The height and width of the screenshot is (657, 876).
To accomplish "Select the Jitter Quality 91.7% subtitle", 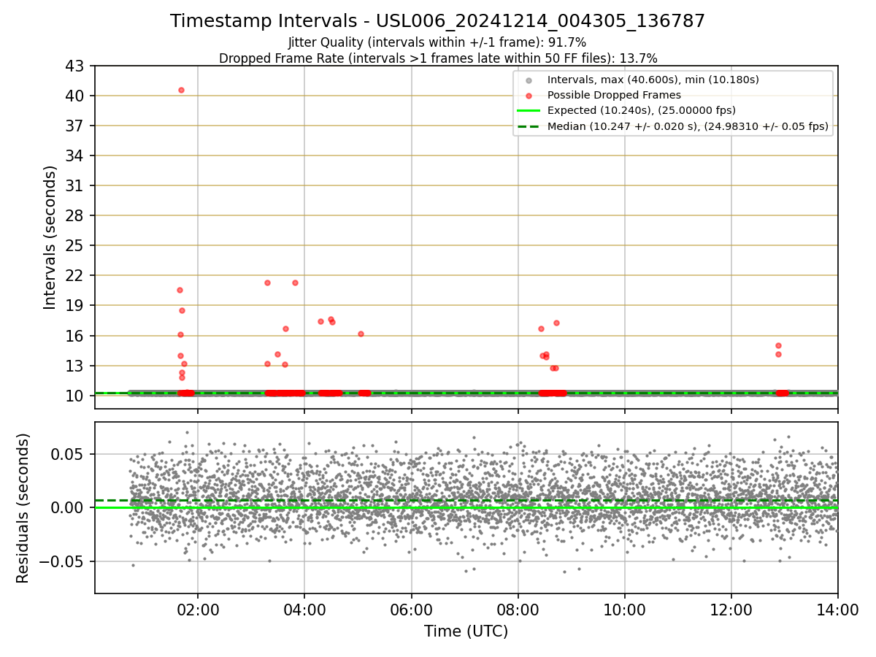I will point(437,43).
